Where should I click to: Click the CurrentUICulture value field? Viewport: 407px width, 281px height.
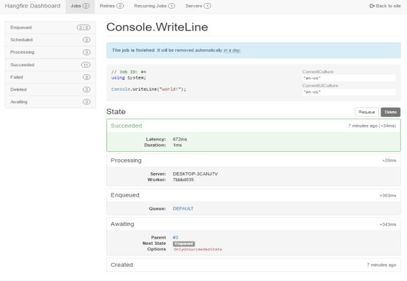[348, 92]
